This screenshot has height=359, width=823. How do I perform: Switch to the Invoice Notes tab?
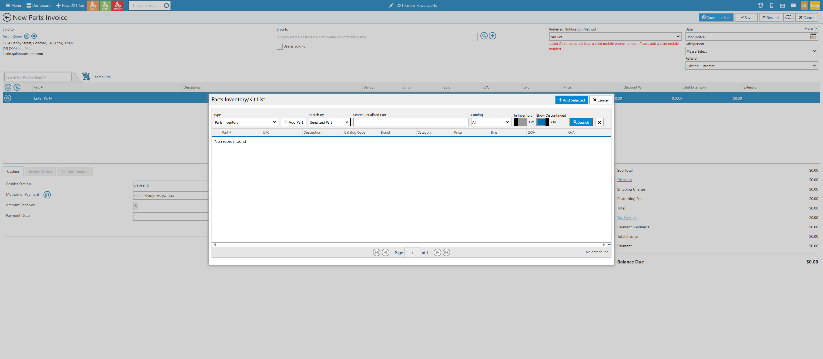(40, 172)
